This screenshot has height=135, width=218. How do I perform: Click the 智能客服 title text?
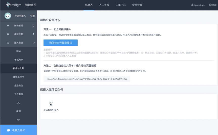[x=31, y=5]
